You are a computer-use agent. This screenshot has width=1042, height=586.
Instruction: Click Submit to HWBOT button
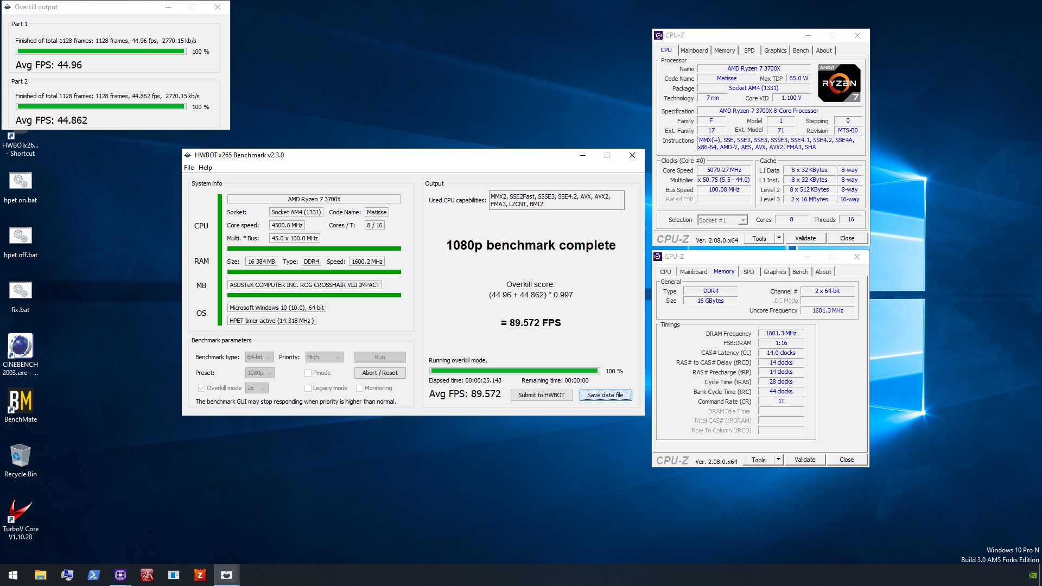(x=541, y=395)
